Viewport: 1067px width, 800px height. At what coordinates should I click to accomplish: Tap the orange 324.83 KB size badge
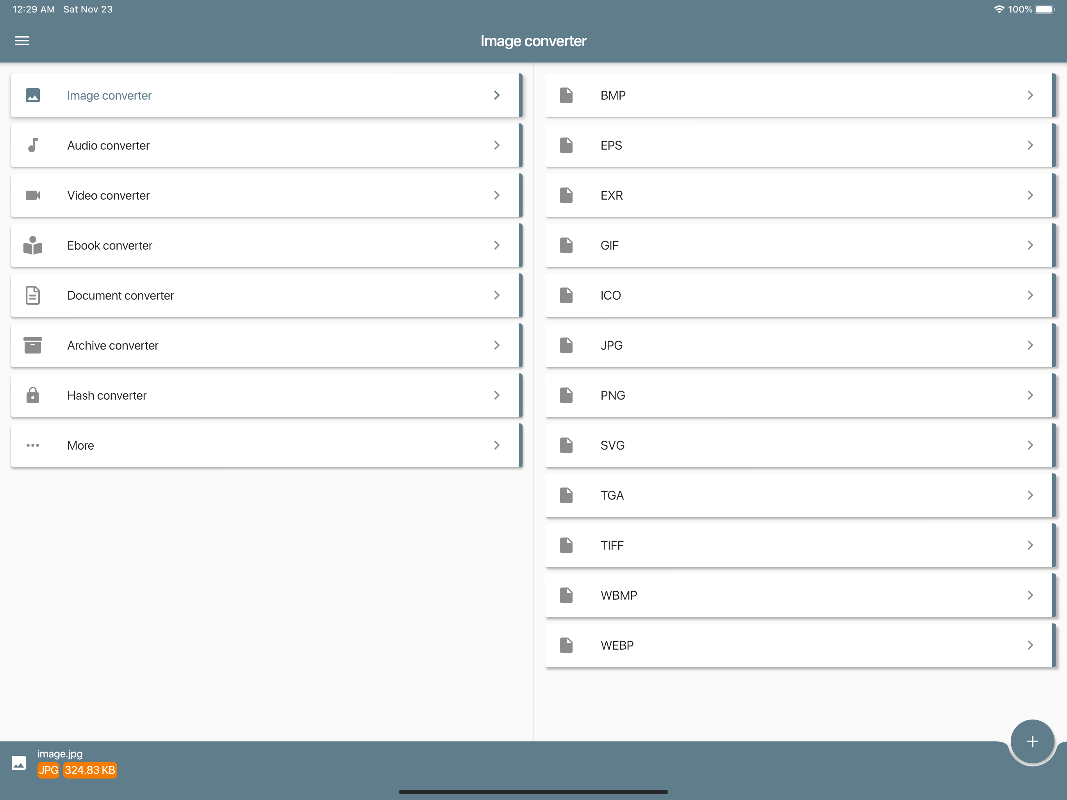[90, 770]
